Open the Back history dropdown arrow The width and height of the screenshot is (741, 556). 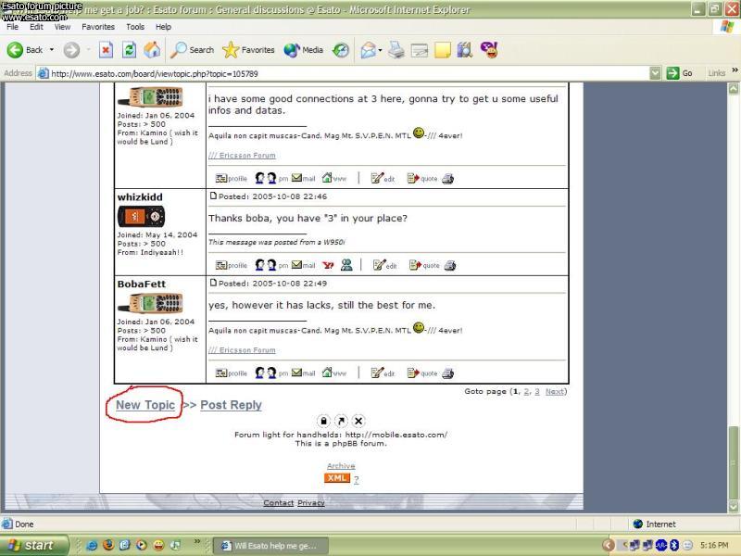[x=52, y=50]
